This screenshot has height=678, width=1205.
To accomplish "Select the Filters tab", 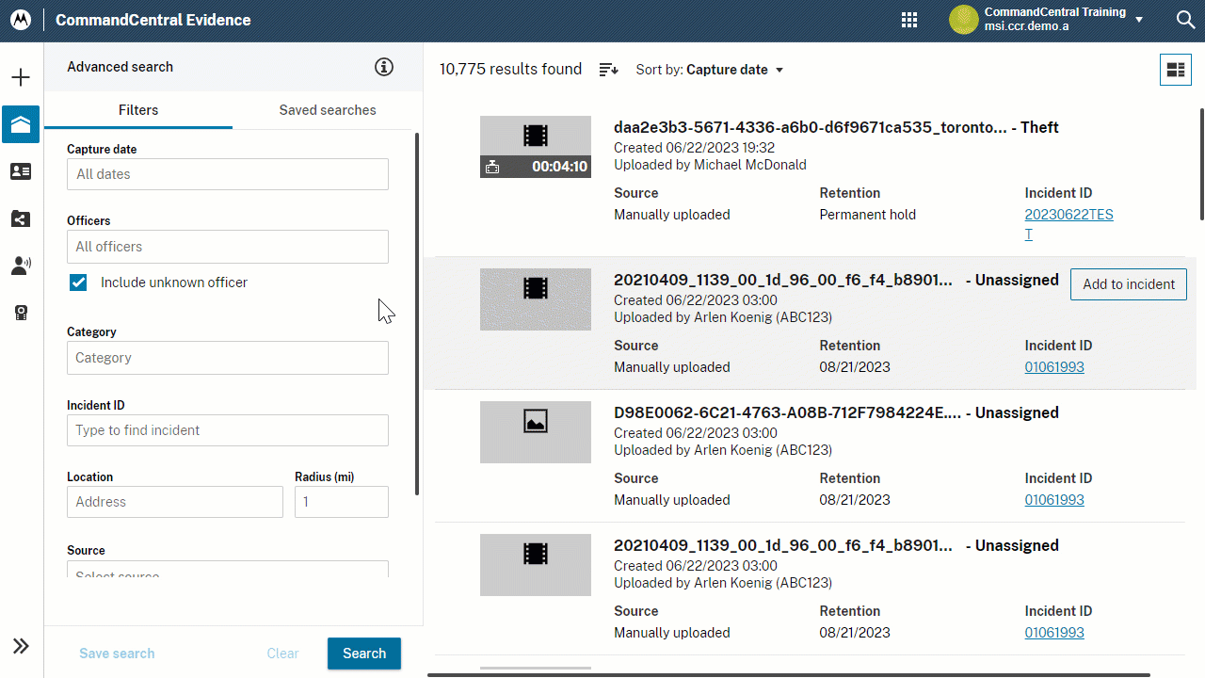I will tap(138, 110).
